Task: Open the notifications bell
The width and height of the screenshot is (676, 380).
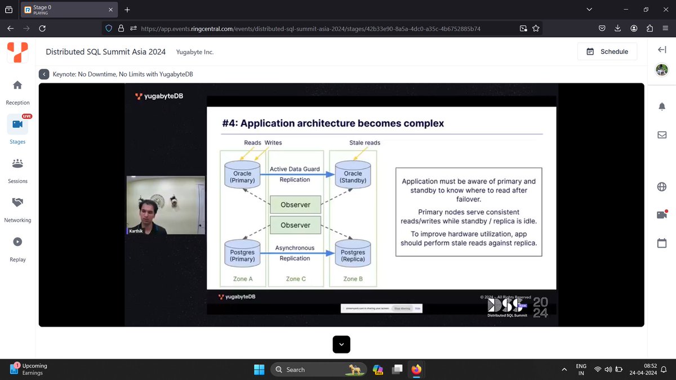Action: (662, 106)
